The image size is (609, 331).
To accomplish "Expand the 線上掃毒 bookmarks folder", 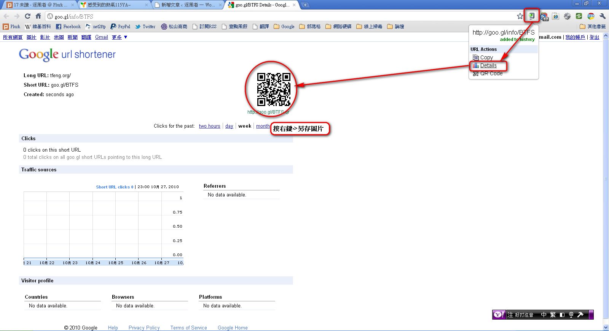I will [x=369, y=27].
